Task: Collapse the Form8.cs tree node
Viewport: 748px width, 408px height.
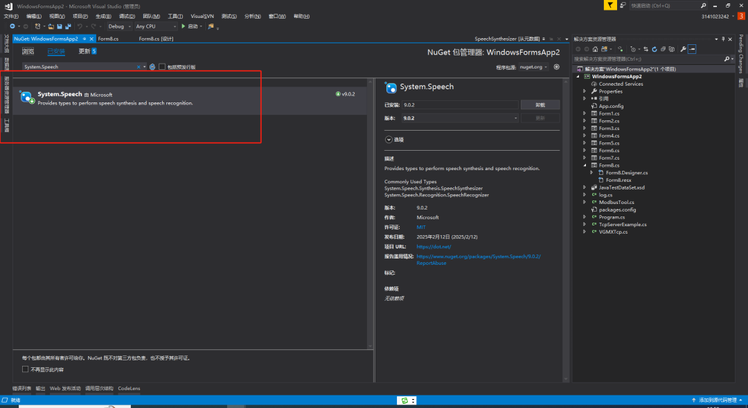Action: (x=585, y=165)
